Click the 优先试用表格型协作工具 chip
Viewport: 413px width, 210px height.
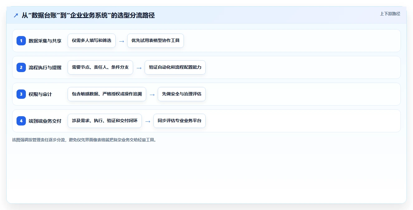coord(156,41)
